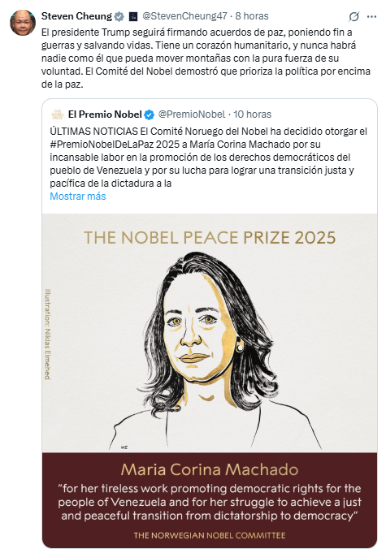Click the Maria Corina Machado name banner

[x=210, y=470]
